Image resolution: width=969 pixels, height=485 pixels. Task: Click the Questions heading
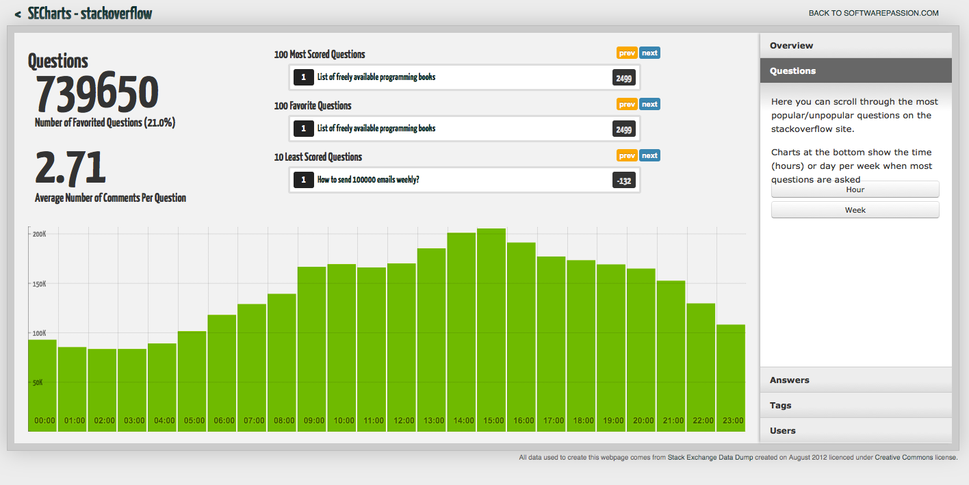click(58, 61)
